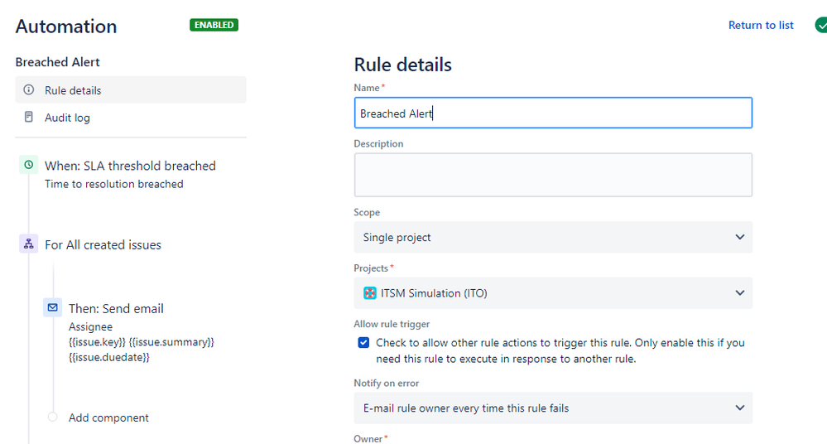Click the SLA threshold clock trigger icon

(x=28, y=165)
